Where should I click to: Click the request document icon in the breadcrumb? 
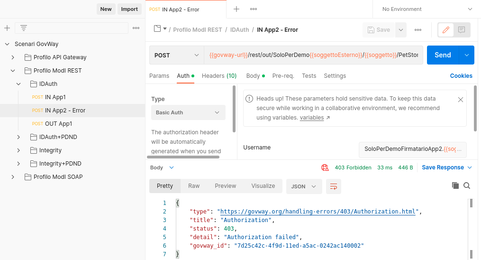click(157, 28)
